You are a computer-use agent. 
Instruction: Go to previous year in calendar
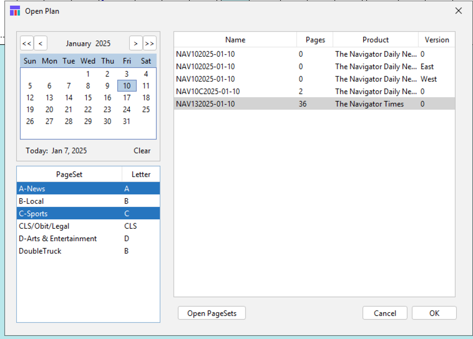point(27,44)
